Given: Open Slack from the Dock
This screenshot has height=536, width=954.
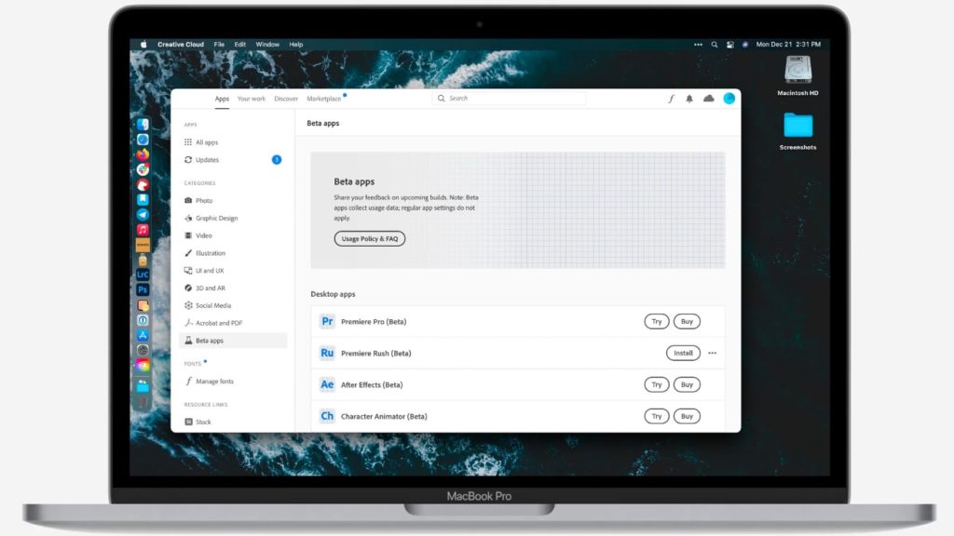Looking at the screenshot, I should [143, 169].
